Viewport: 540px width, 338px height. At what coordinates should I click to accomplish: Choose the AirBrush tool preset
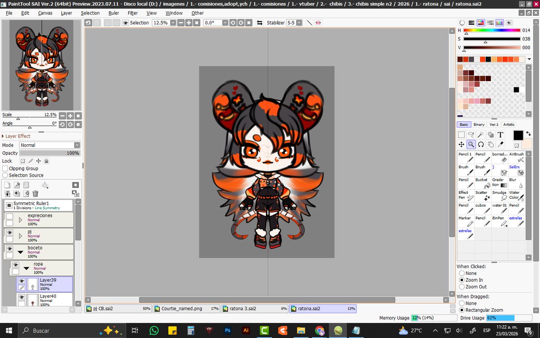517,157
